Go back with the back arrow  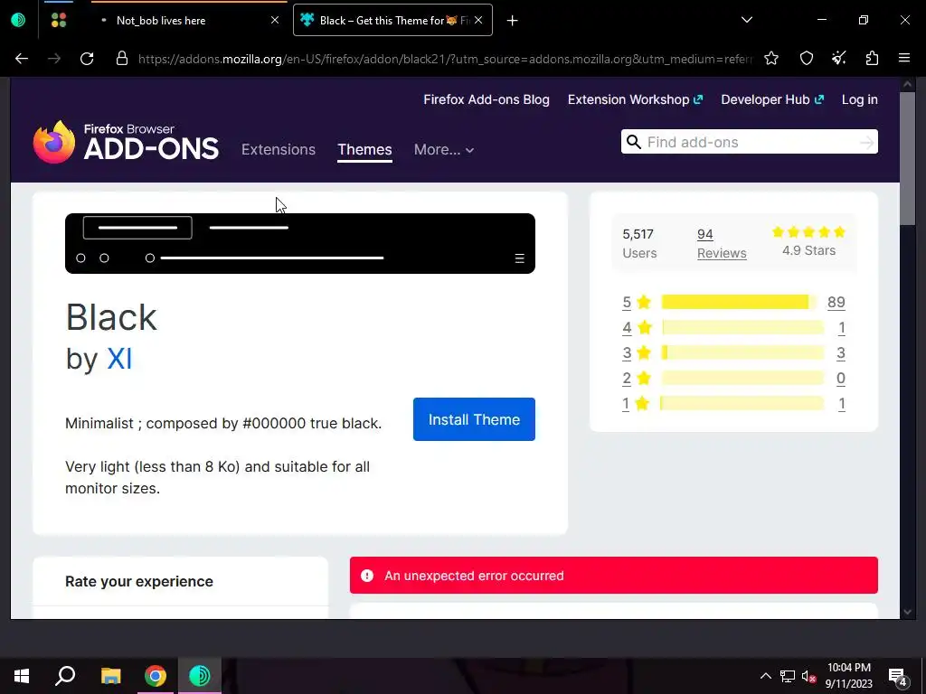point(22,59)
